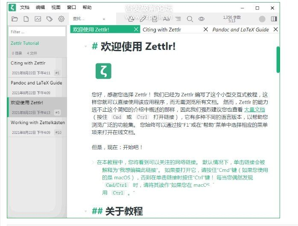Click the grey pomodoro timer circle
298x226 pixels.
[262, 19]
